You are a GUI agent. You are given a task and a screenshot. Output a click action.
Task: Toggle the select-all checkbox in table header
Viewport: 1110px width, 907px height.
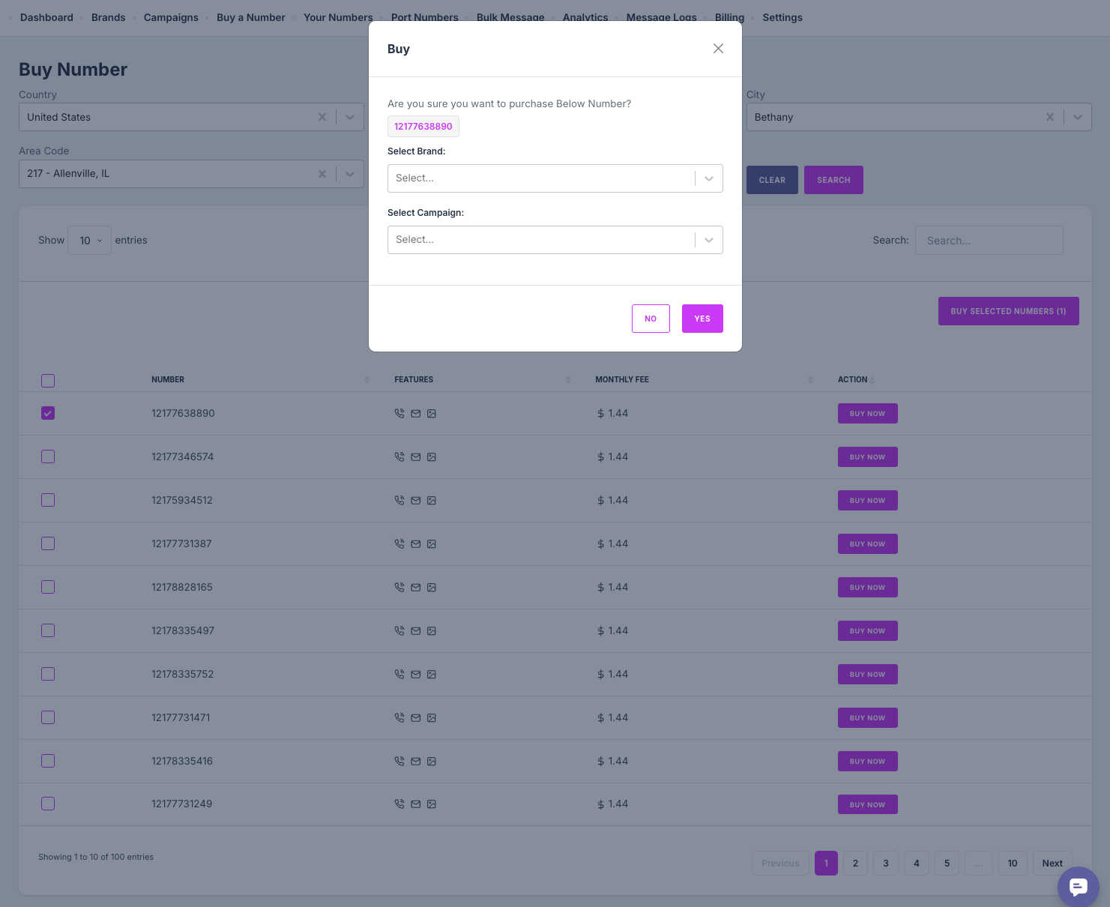48,381
